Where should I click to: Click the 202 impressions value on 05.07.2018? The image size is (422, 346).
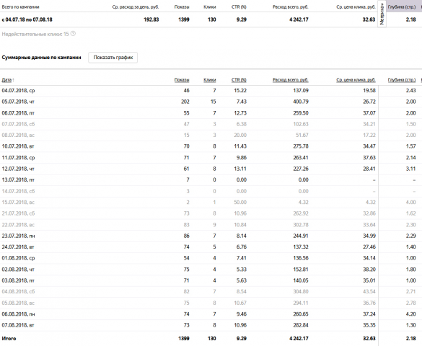pyautogui.click(x=185, y=102)
